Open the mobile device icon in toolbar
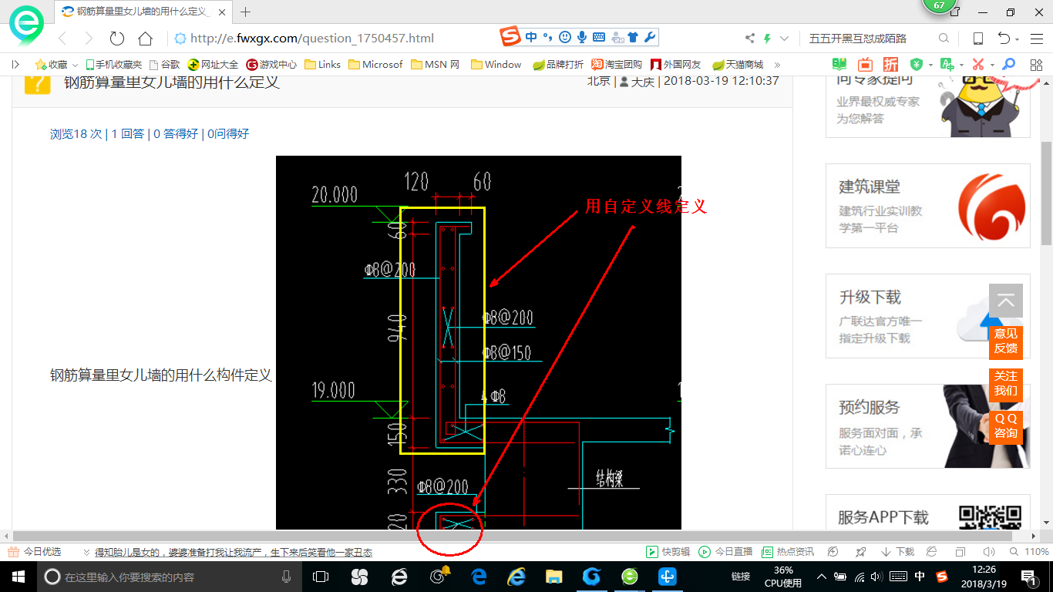The width and height of the screenshot is (1053, 592). point(977,39)
